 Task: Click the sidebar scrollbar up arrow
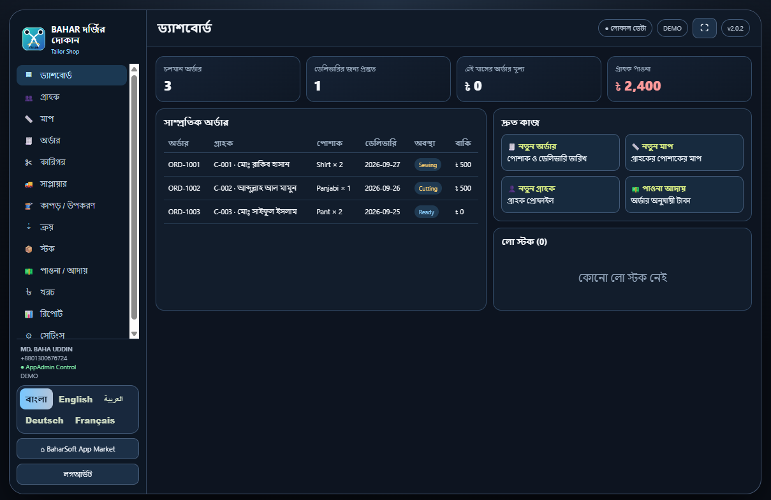coord(134,68)
